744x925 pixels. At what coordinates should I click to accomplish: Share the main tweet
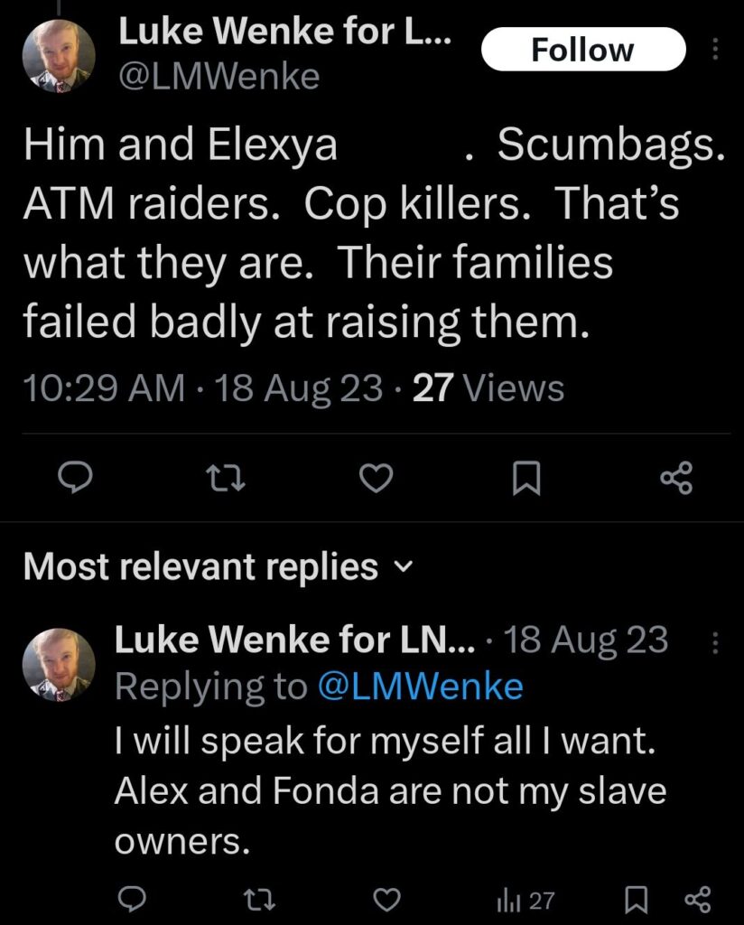[x=677, y=479]
